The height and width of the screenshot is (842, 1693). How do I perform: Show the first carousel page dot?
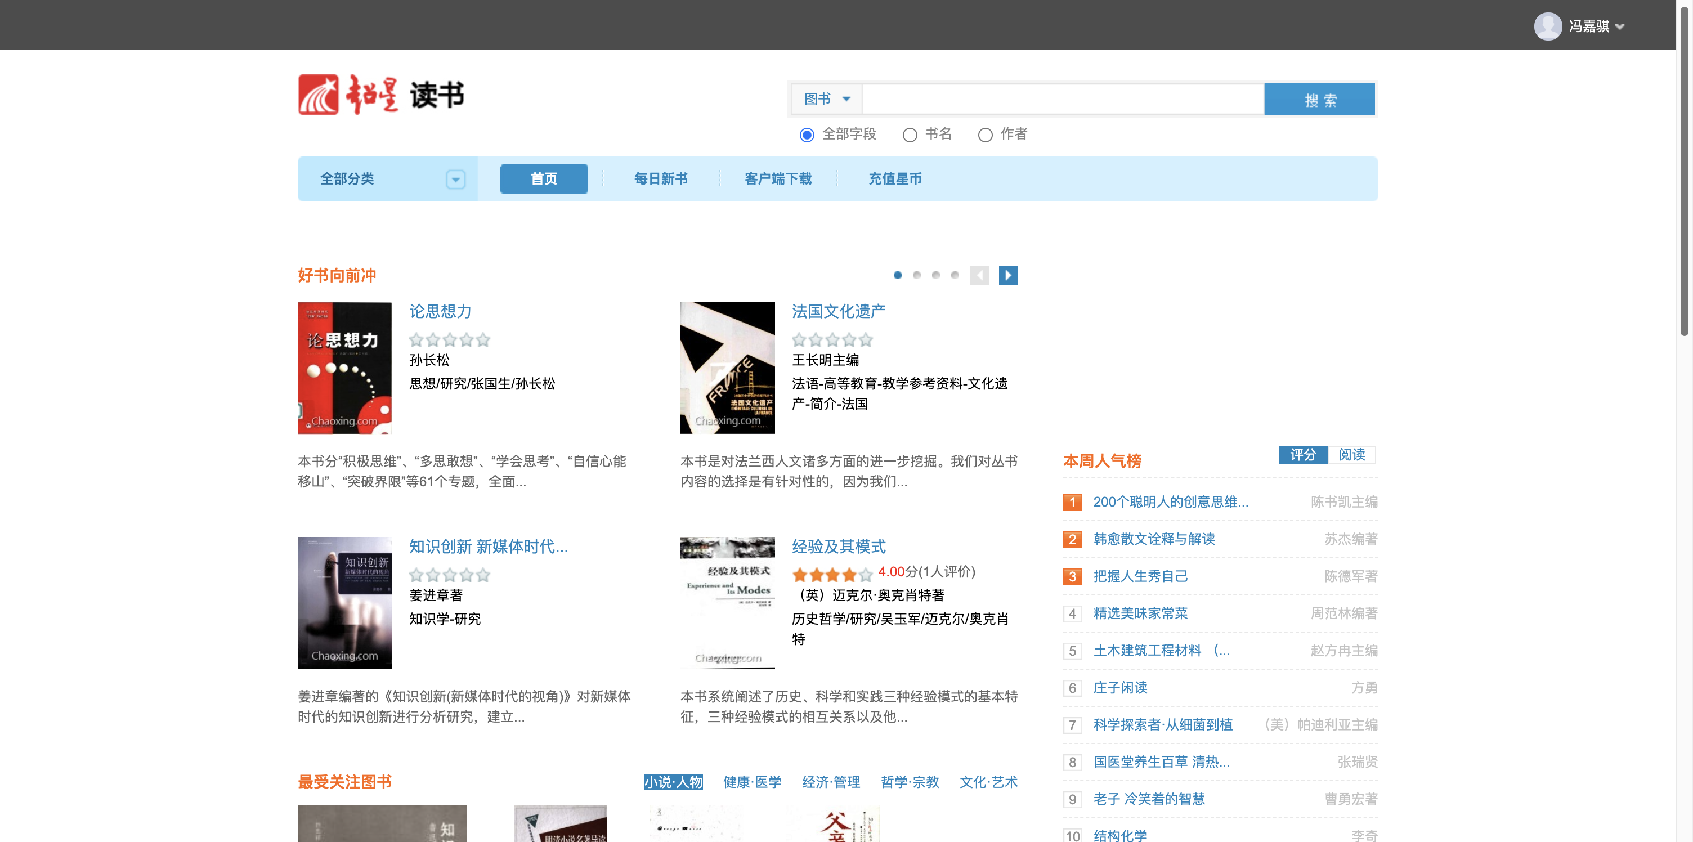[897, 275]
